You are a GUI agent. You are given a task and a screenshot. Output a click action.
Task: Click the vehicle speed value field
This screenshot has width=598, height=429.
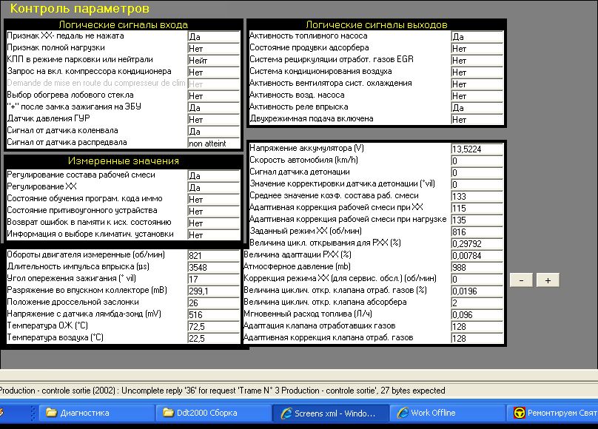click(x=477, y=161)
